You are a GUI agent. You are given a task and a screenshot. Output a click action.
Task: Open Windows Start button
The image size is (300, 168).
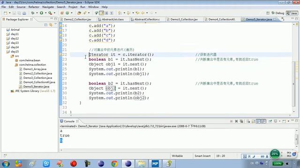(x=6, y=164)
